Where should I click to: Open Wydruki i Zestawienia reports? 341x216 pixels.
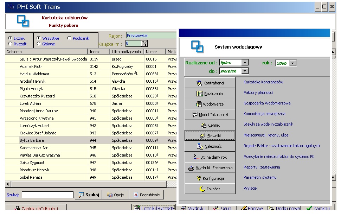coord(210,168)
